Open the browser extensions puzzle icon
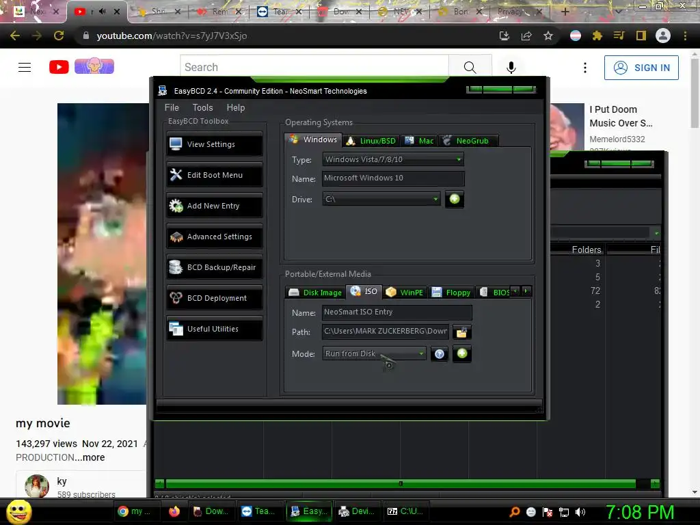 click(597, 36)
